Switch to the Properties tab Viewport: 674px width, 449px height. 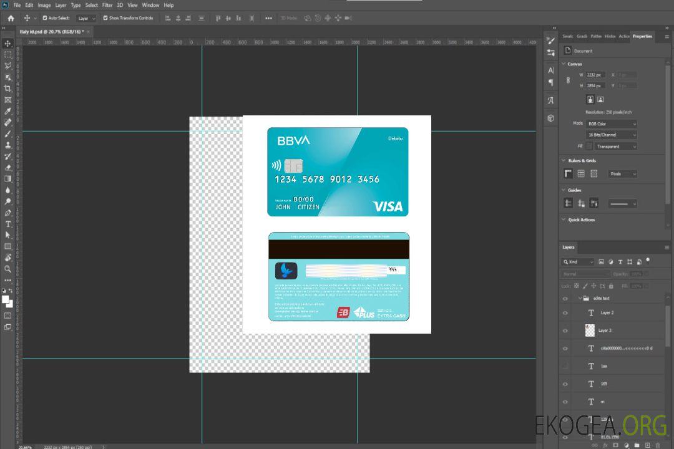642,36
